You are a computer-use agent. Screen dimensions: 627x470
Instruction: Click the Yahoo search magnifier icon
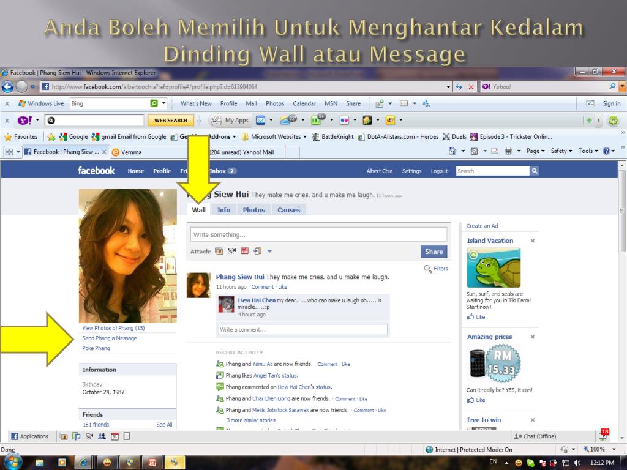[612, 86]
